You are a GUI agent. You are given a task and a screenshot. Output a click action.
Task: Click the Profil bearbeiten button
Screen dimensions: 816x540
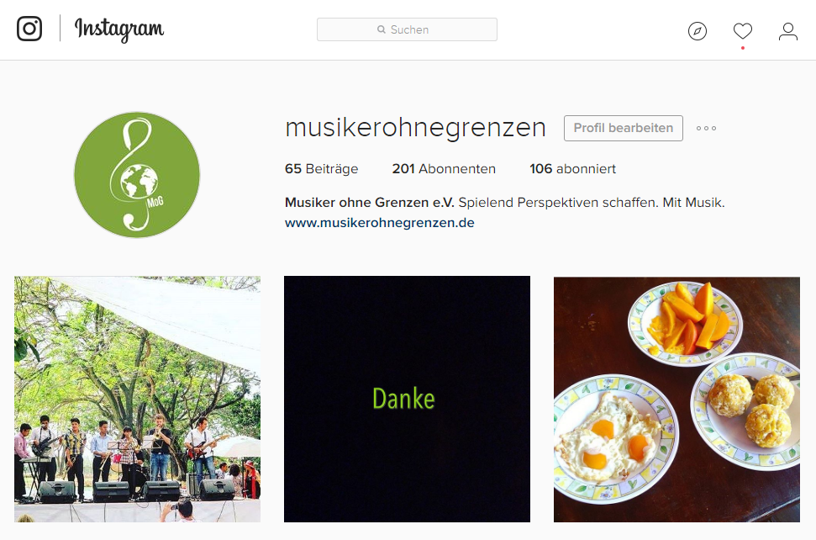coord(624,128)
